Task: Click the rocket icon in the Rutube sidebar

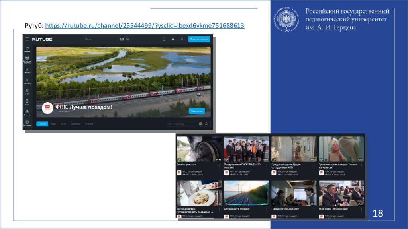Action: pos(27,91)
